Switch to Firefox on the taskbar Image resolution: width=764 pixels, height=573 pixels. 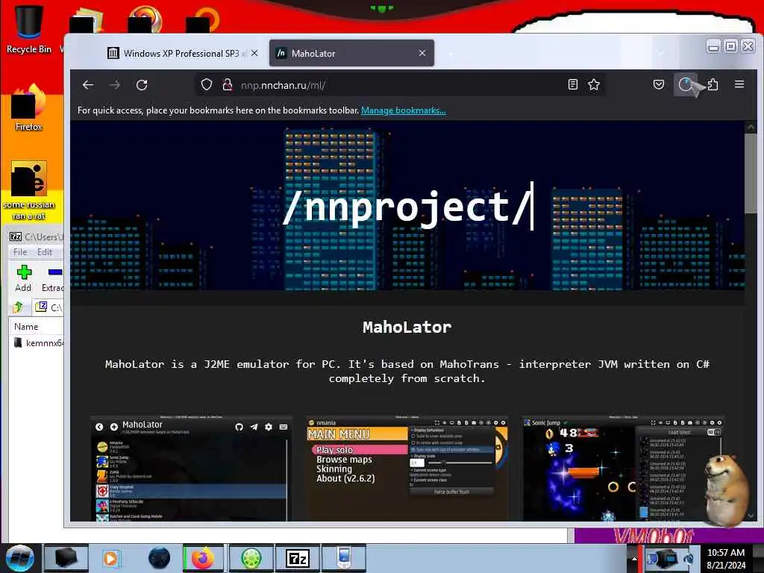[203, 558]
